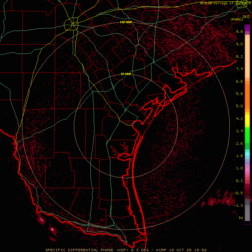Click the 5.8 value on the color scale
The width and height of the screenshot is (252, 252).
[239, 94]
